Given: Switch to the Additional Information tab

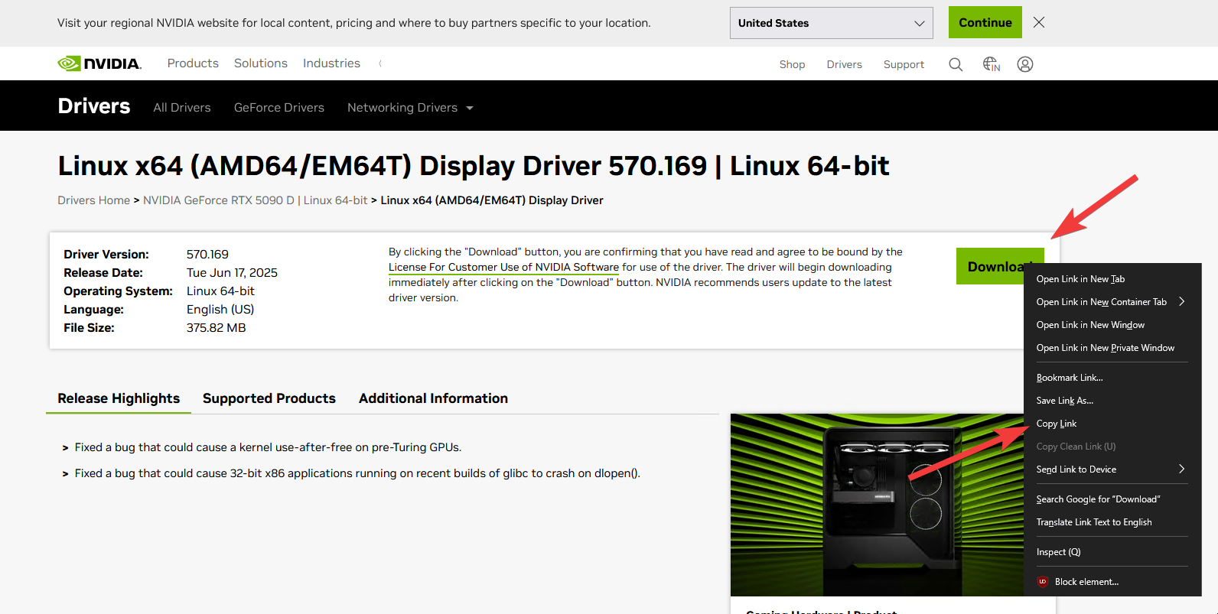Looking at the screenshot, I should tap(433, 398).
